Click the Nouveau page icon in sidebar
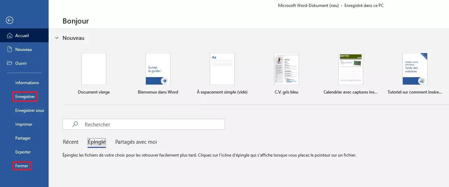 (10, 50)
